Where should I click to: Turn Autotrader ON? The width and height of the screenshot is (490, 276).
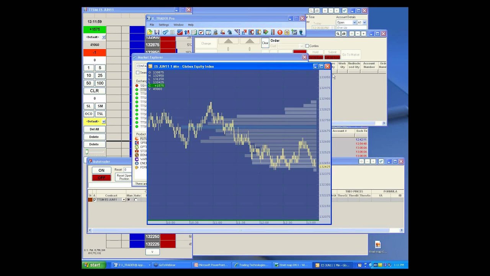tap(101, 170)
